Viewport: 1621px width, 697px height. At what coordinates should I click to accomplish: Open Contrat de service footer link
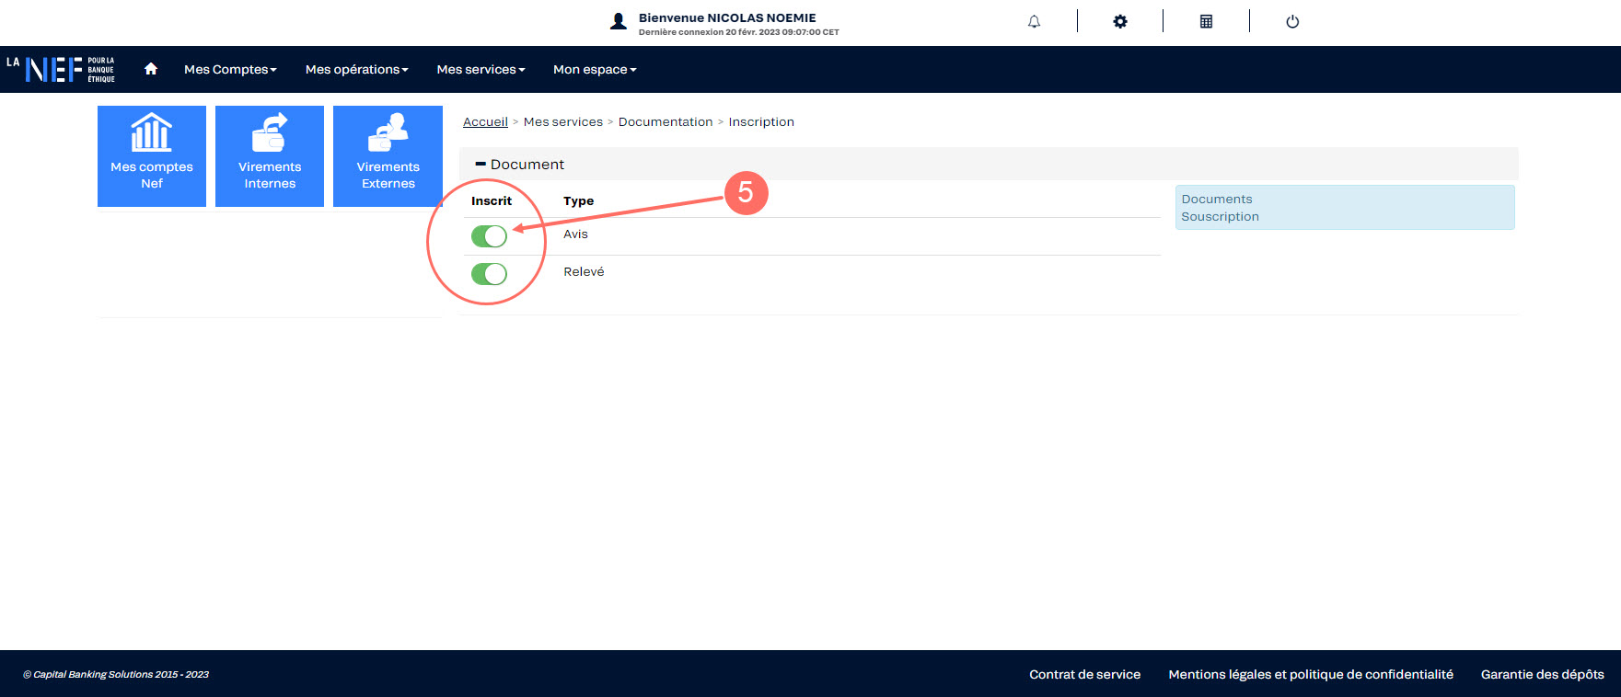pyautogui.click(x=1084, y=675)
